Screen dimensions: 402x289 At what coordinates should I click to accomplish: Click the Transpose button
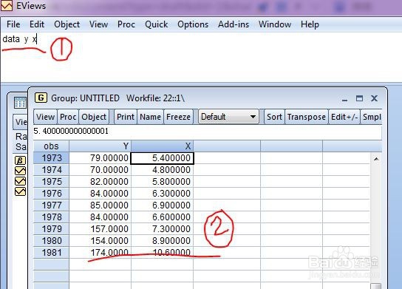point(307,117)
